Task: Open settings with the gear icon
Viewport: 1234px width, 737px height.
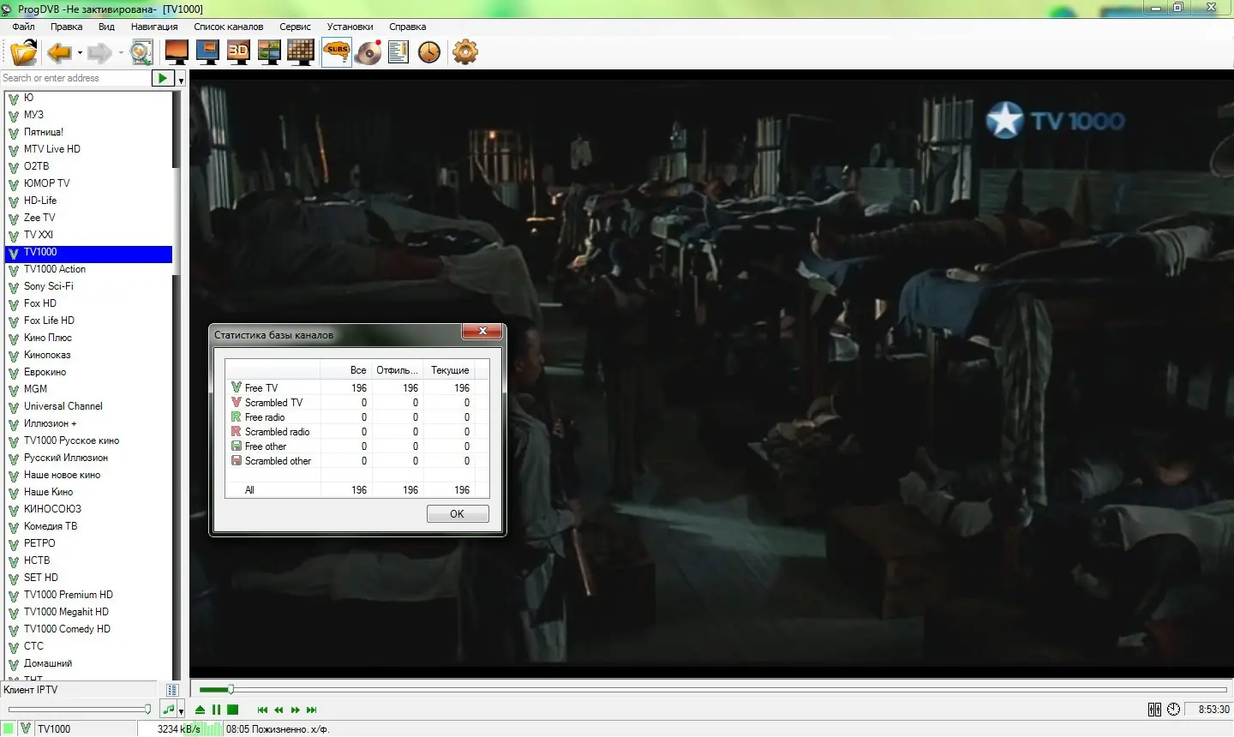Action: [465, 52]
